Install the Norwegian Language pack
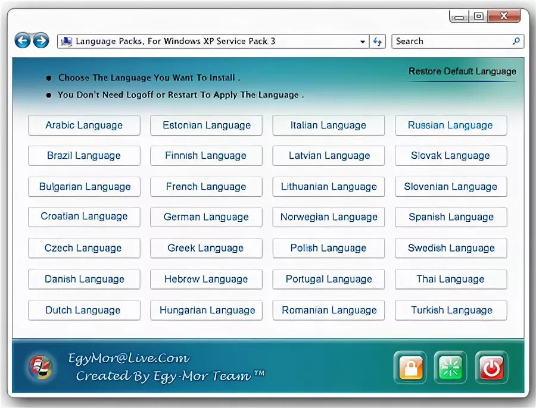536x408 pixels. pyautogui.click(x=329, y=217)
